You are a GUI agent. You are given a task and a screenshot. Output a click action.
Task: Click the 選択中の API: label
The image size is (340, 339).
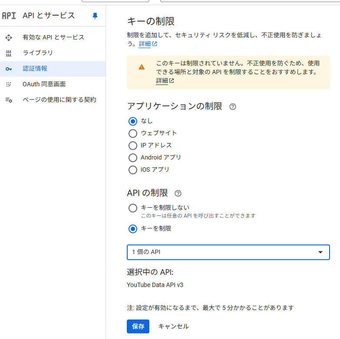pos(150,272)
